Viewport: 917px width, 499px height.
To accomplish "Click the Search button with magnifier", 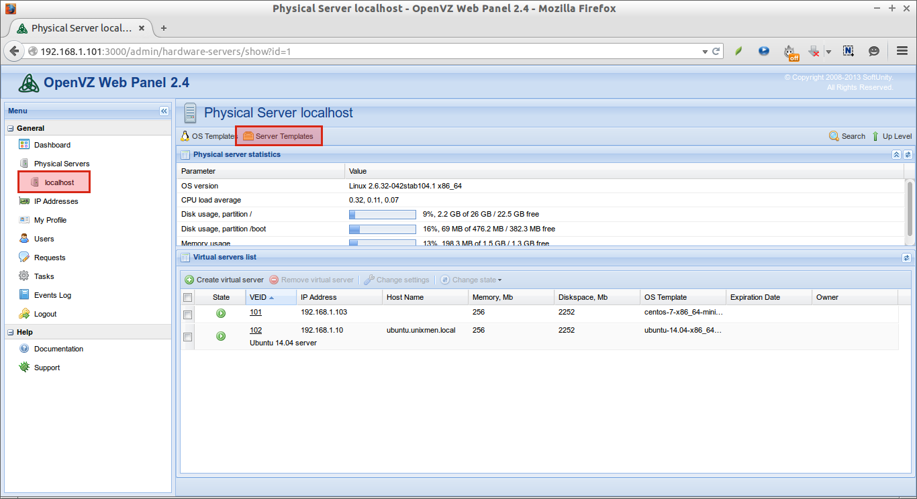I will pyautogui.click(x=847, y=136).
